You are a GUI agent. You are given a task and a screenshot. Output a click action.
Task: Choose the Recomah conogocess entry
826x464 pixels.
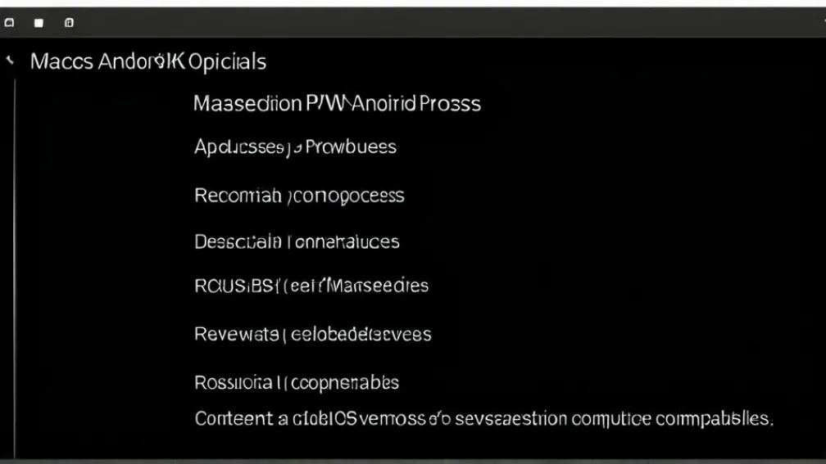pos(299,196)
